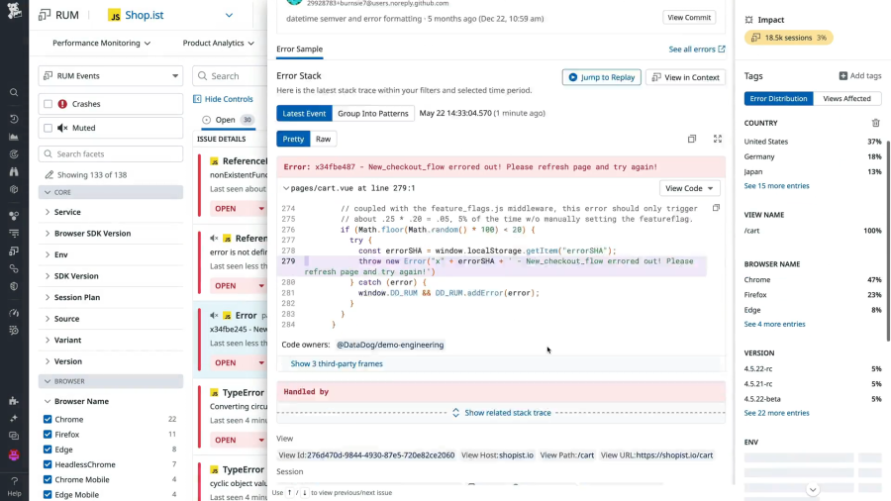Select the Open issues tab
Screen dimensions: 891x501
coord(229,120)
